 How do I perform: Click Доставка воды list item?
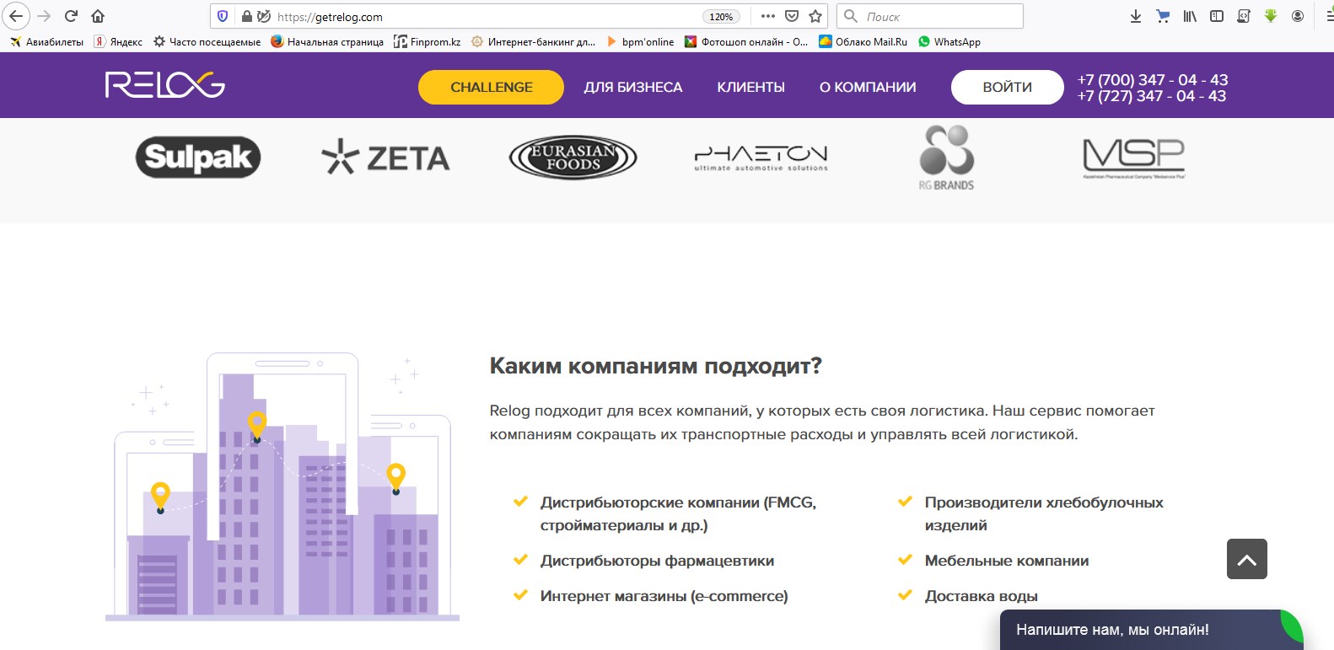(981, 596)
